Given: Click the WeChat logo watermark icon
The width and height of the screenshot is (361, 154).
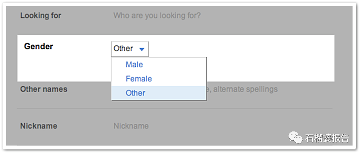Looking at the screenshot, I should 296,137.
